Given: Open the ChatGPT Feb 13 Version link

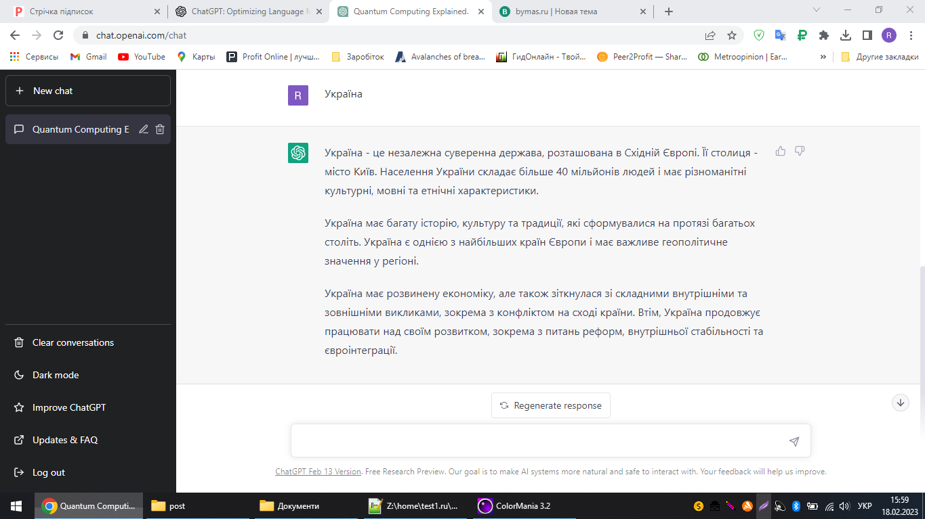Looking at the screenshot, I should [318, 472].
